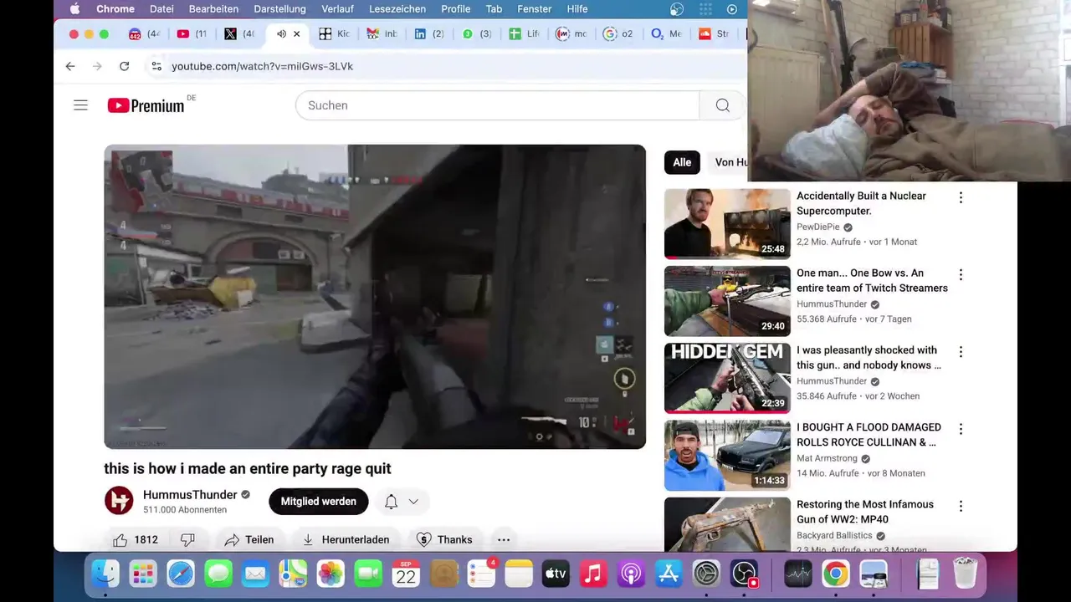This screenshot has width=1071, height=602.
Task: Open options for One Bow video
Action: [961, 274]
